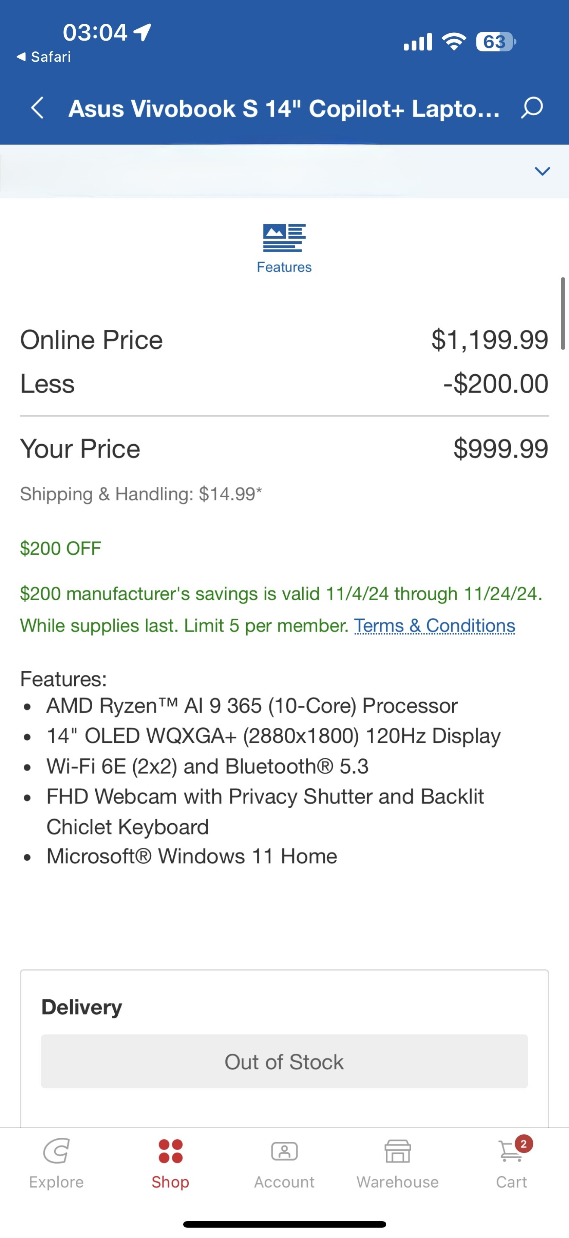Tap the Features image-text icon
The image size is (569, 1238).
(x=284, y=238)
